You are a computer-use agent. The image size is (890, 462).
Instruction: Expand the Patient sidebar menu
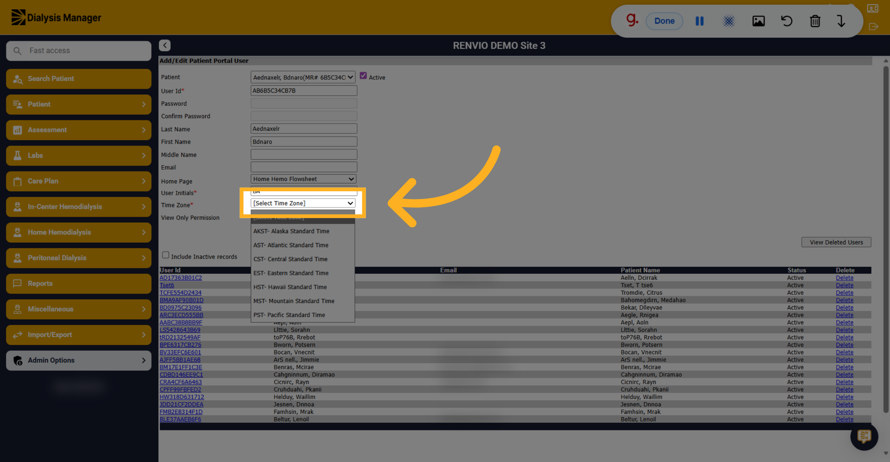click(x=79, y=104)
